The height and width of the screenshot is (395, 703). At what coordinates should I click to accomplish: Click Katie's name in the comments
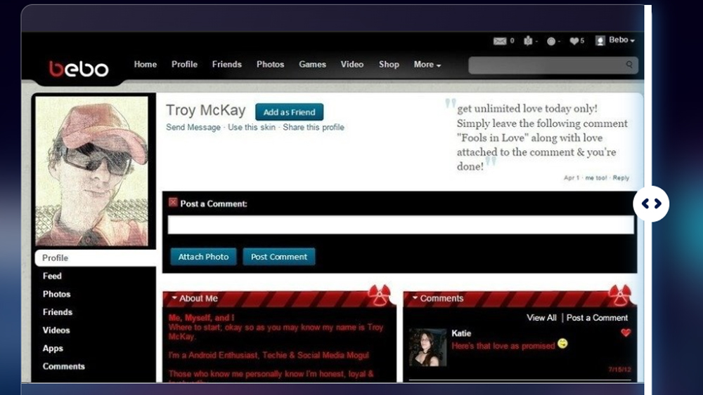pos(461,333)
